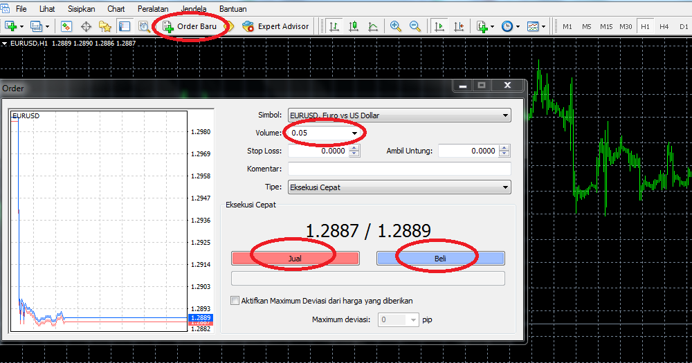Open the Bantuan menu
This screenshot has width=692, height=363.
[233, 9]
